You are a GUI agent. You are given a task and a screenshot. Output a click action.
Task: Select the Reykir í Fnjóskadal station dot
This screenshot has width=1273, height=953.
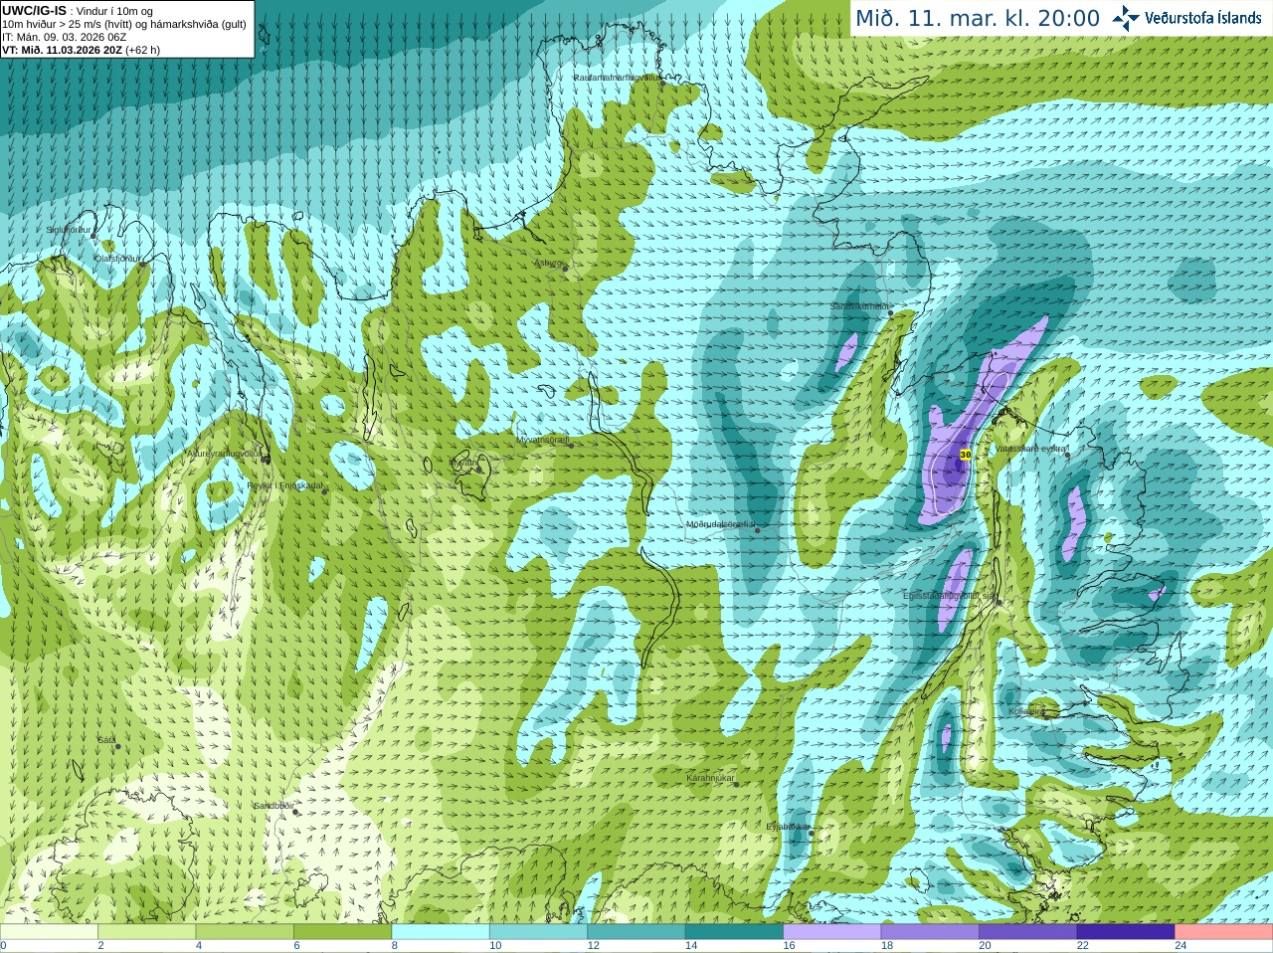[x=324, y=491]
